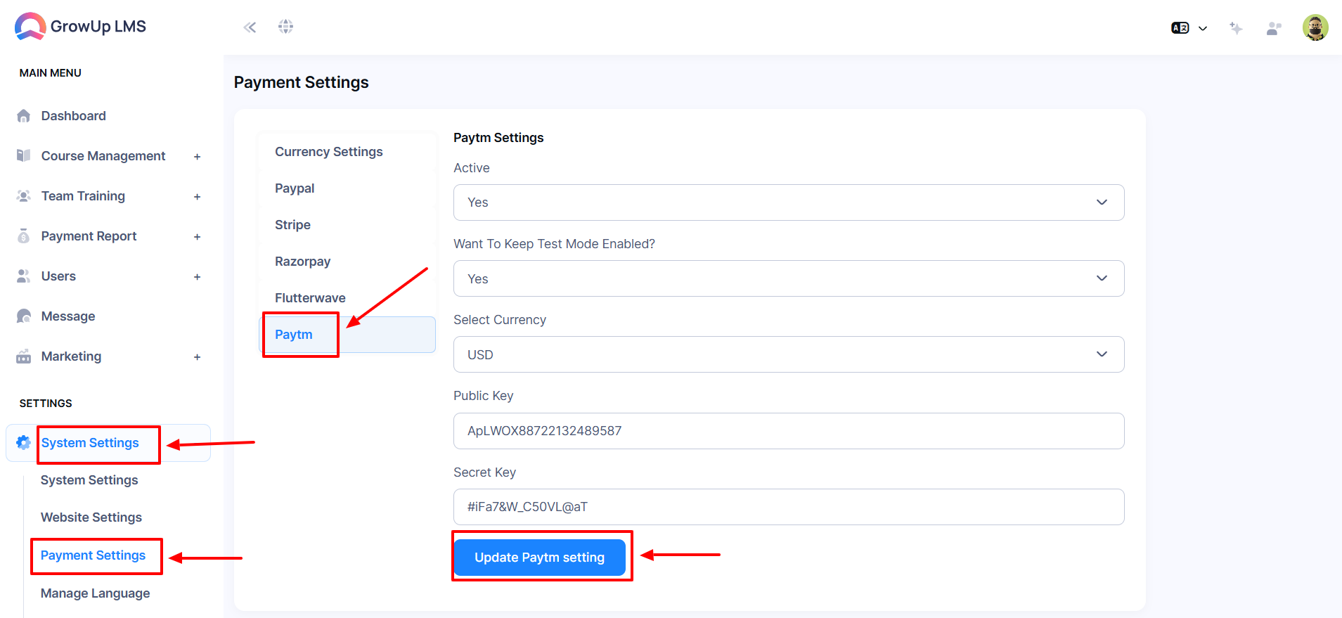Click the Dashboard home icon
1342x618 pixels.
(24, 116)
